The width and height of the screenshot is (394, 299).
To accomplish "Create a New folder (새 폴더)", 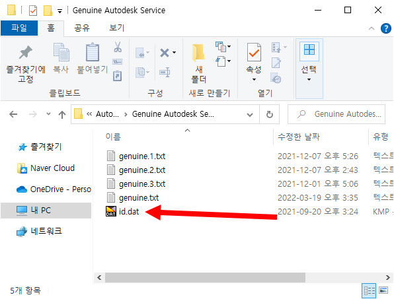I will 198,63.
